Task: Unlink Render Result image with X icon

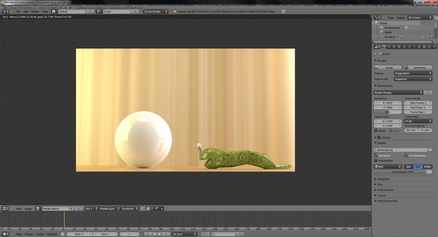Action: tap(81, 208)
